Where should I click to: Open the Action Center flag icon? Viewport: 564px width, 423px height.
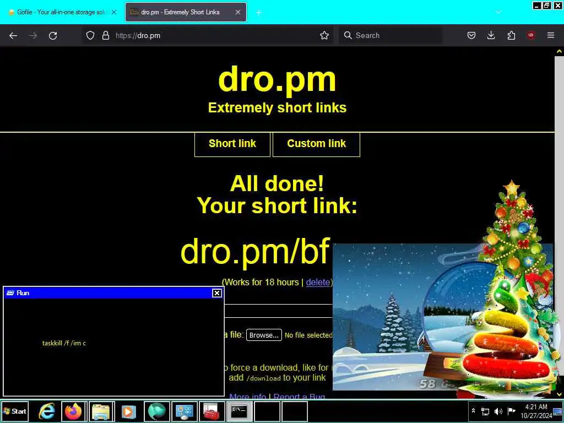(511, 411)
